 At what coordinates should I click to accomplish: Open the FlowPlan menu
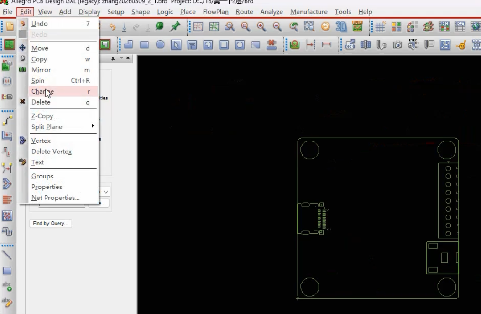tap(216, 12)
